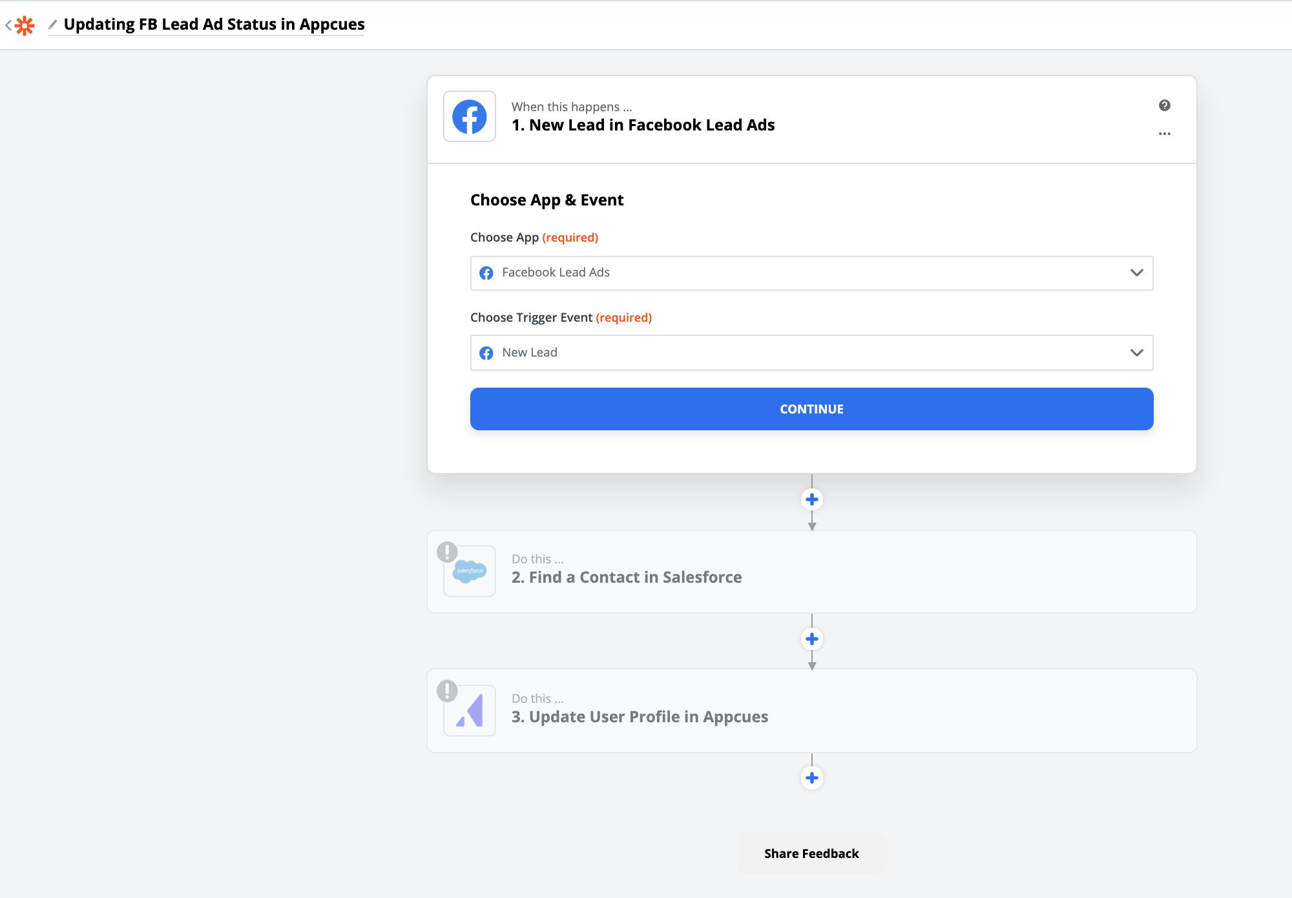Rename the Zap title 'Updating FB Lead Ad Status in Appcues'
Viewport: 1292px width, 898px height.
point(214,25)
